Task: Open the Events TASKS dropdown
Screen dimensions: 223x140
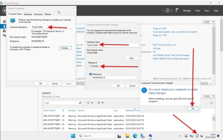Action: [x=209, y=96]
